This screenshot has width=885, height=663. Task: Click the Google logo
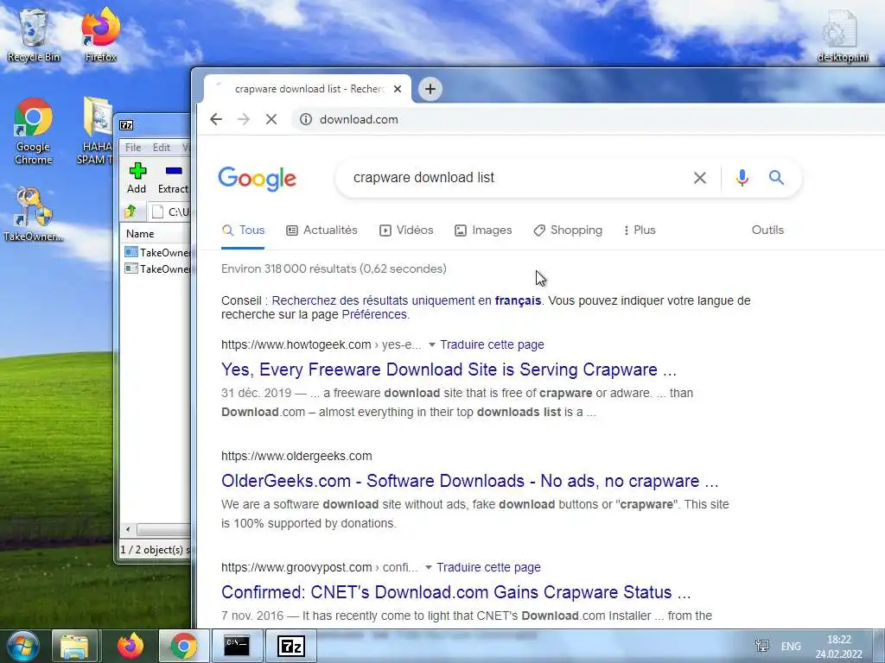[x=258, y=178]
